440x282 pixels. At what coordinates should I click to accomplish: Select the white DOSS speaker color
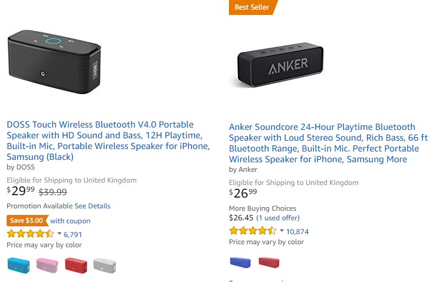pyautogui.click(x=105, y=264)
